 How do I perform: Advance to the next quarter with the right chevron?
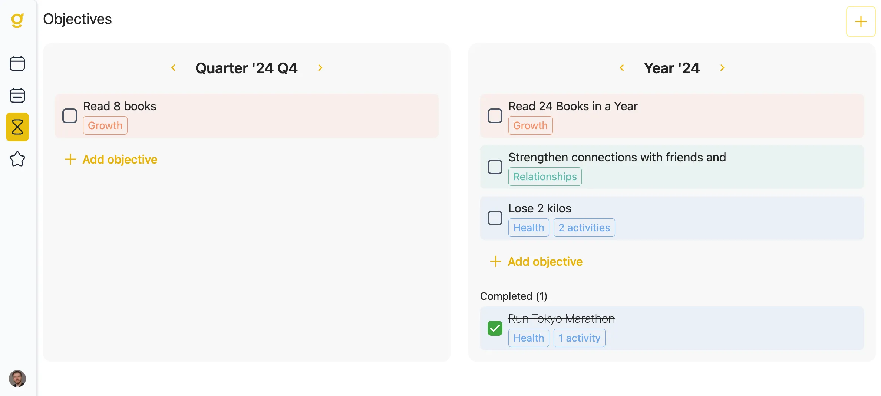point(320,68)
